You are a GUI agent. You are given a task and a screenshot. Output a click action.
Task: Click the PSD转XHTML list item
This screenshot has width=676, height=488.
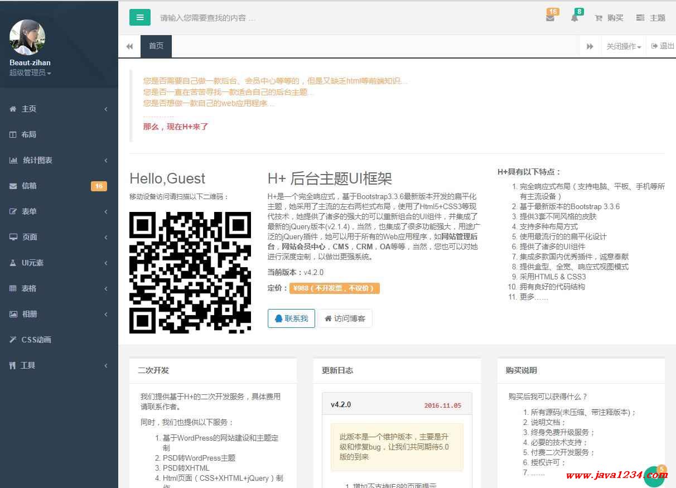click(x=186, y=468)
